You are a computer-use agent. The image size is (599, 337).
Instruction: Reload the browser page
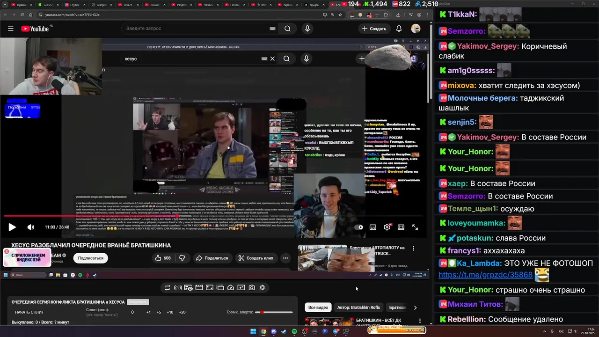click(x=22, y=15)
